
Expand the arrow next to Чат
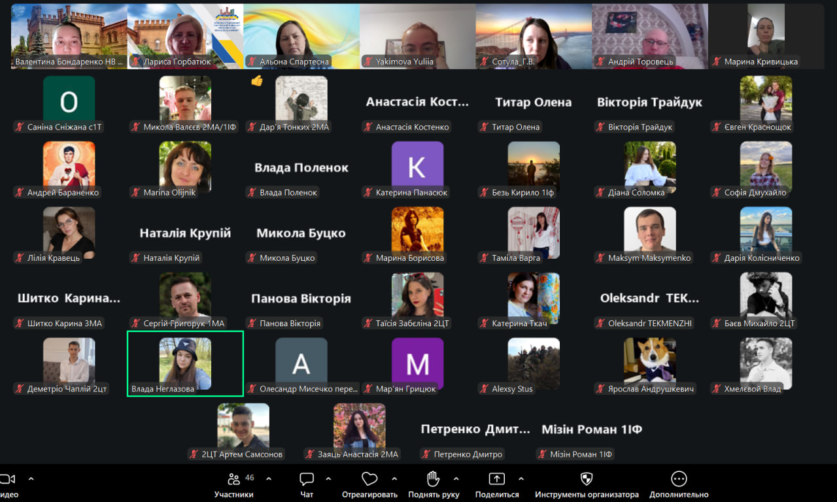pyautogui.click(x=328, y=478)
